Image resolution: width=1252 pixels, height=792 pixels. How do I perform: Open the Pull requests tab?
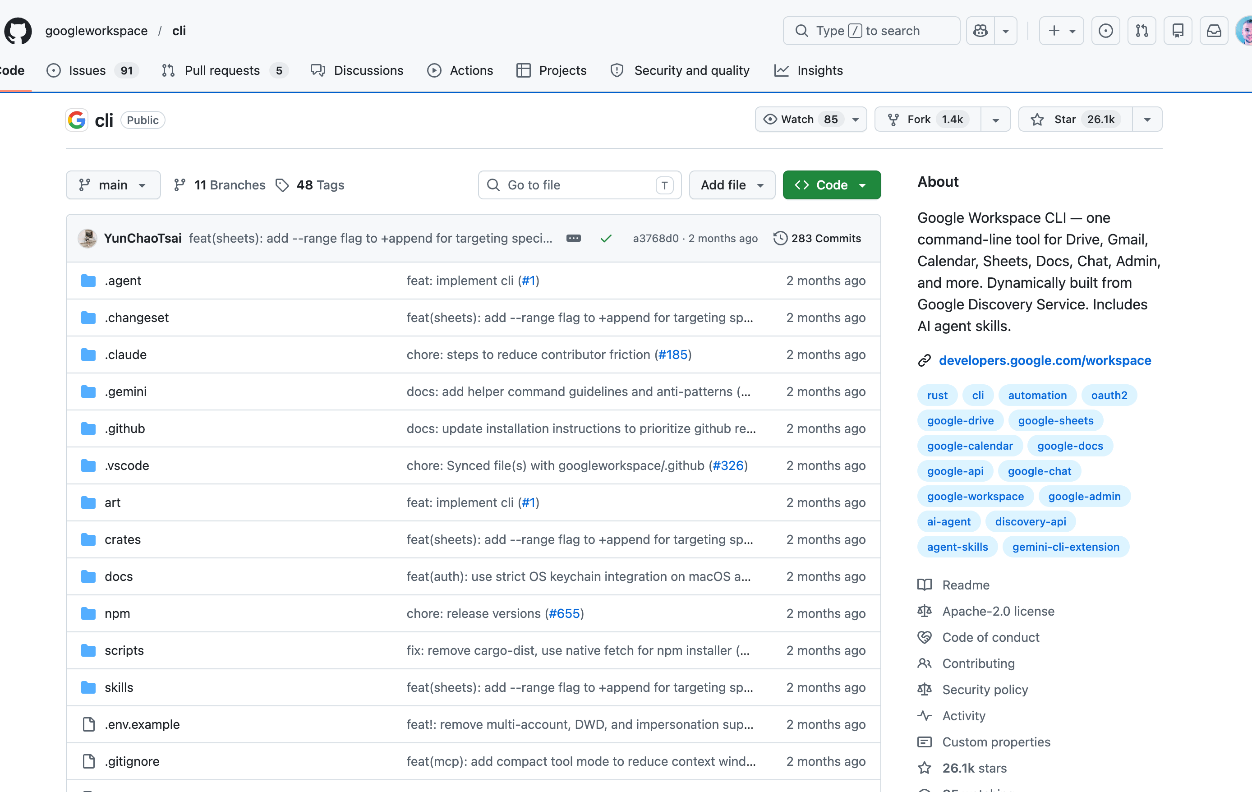click(x=225, y=70)
